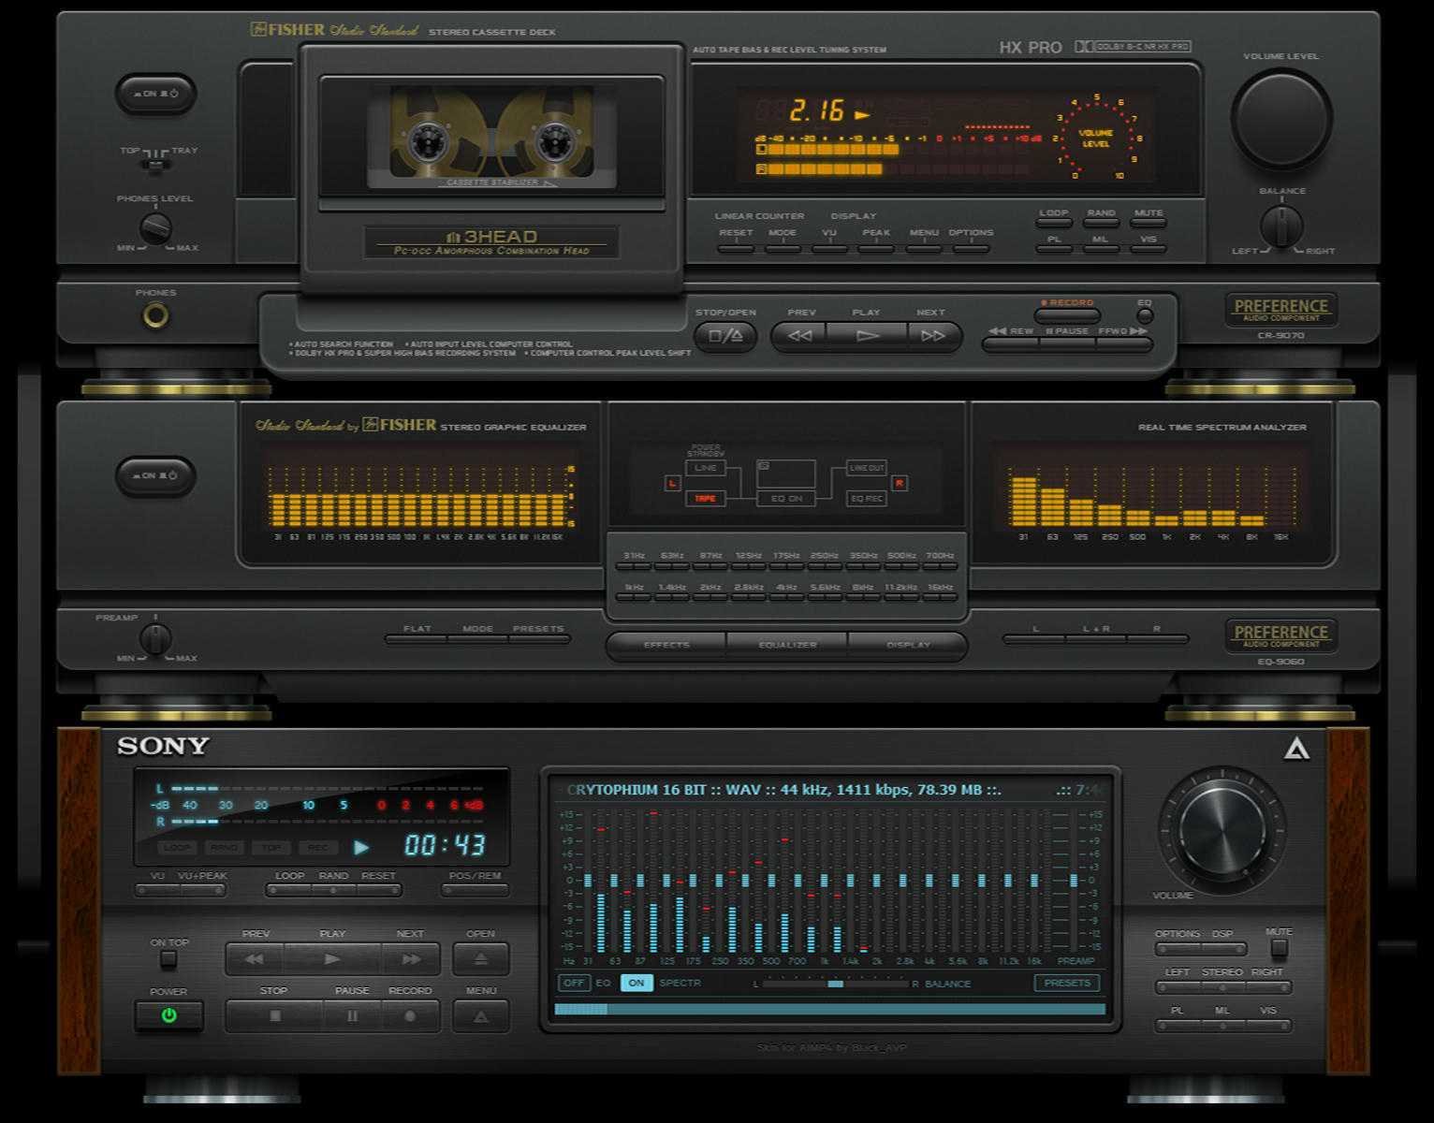Click the Sony deck Record circle button
Image resolution: width=1434 pixels, height=1123 pixels.
tap(410, 1015)
